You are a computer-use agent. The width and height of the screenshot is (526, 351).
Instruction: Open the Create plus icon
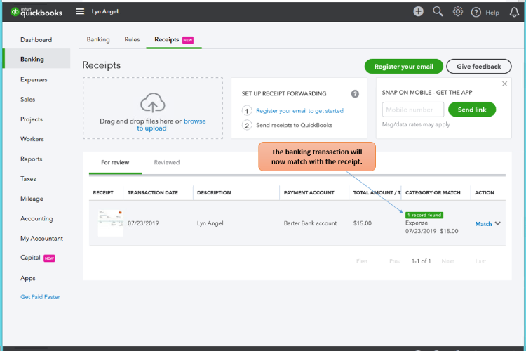[x=418, y=12]
